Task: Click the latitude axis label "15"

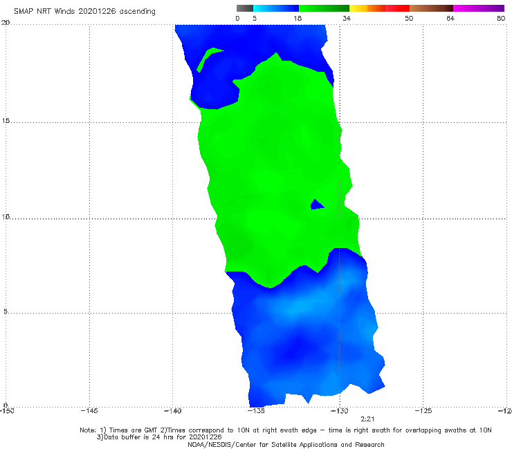Action: [x=6, y=121]
